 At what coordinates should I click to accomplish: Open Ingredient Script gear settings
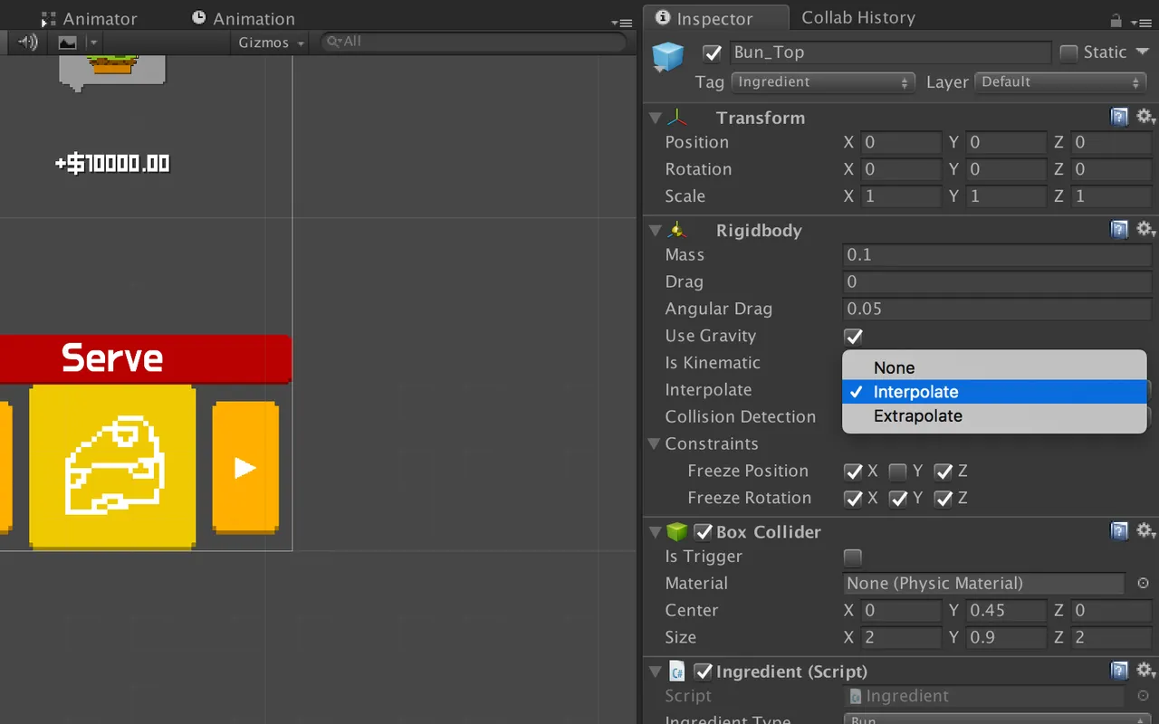point(1146,671)
